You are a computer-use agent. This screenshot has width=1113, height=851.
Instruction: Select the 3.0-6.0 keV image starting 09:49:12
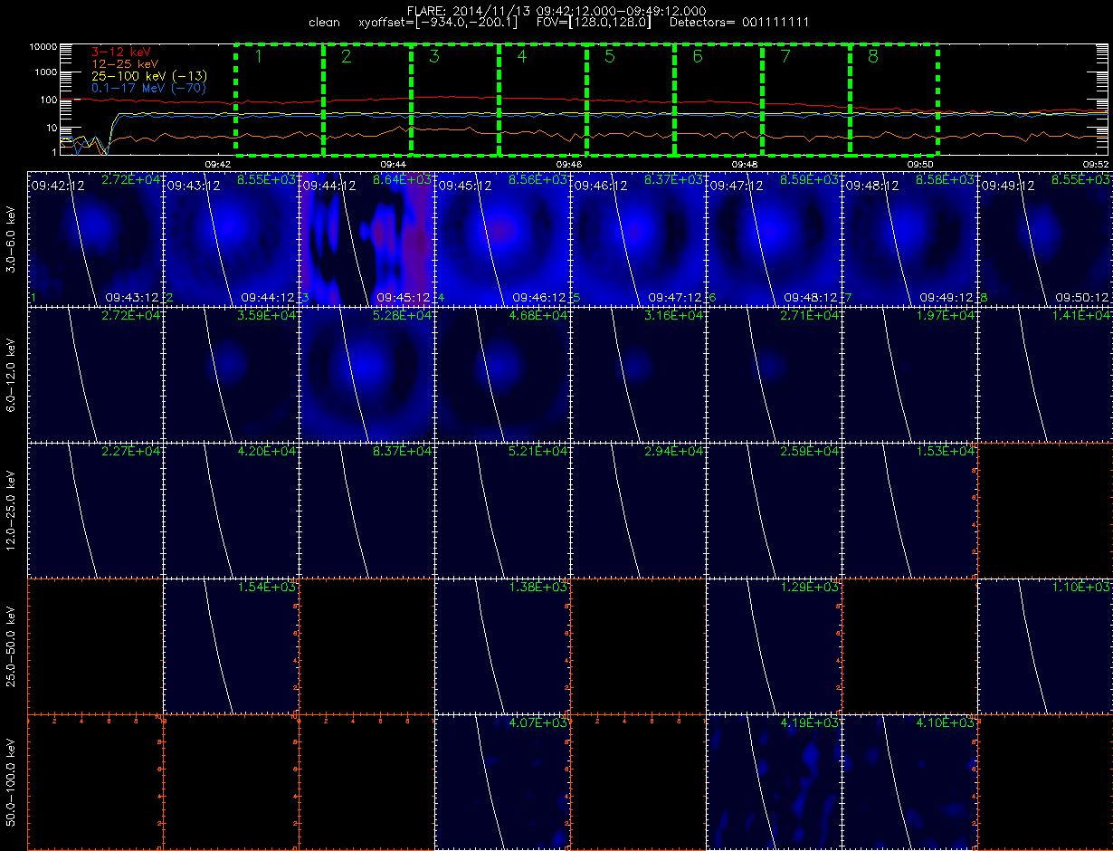[x=1045, y=238]
